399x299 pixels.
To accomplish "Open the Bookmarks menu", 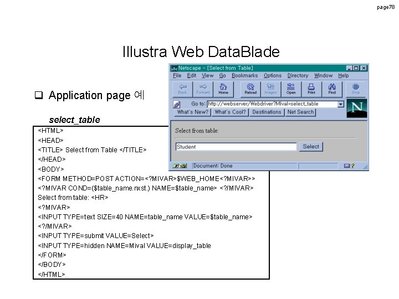I will 245,75.
